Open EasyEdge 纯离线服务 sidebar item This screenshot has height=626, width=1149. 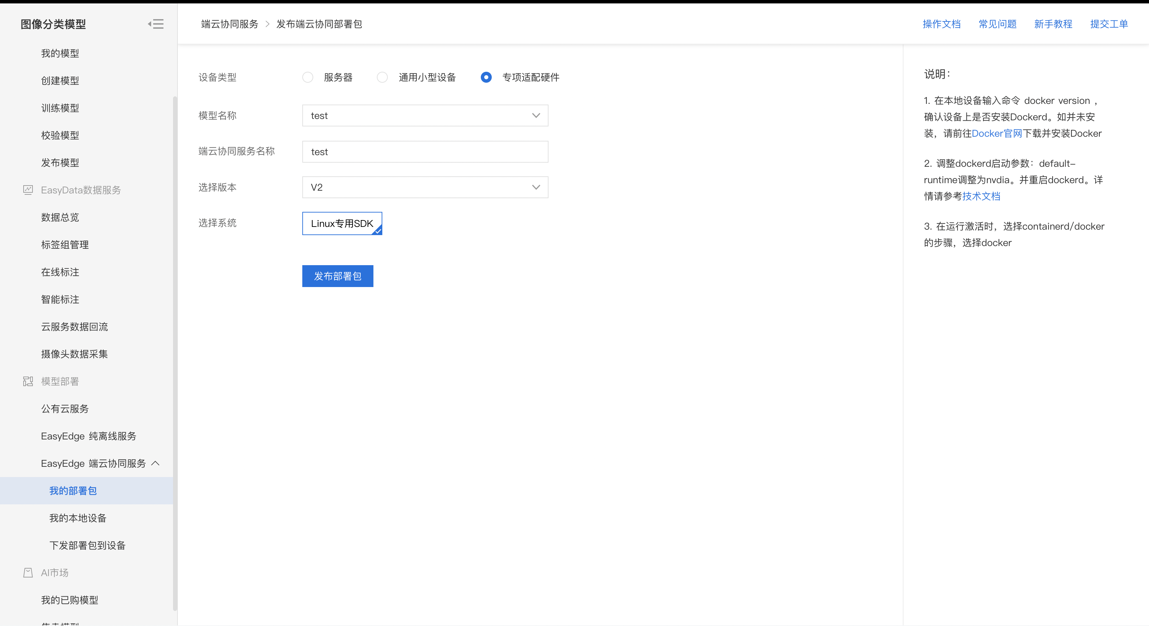[89, 436]
